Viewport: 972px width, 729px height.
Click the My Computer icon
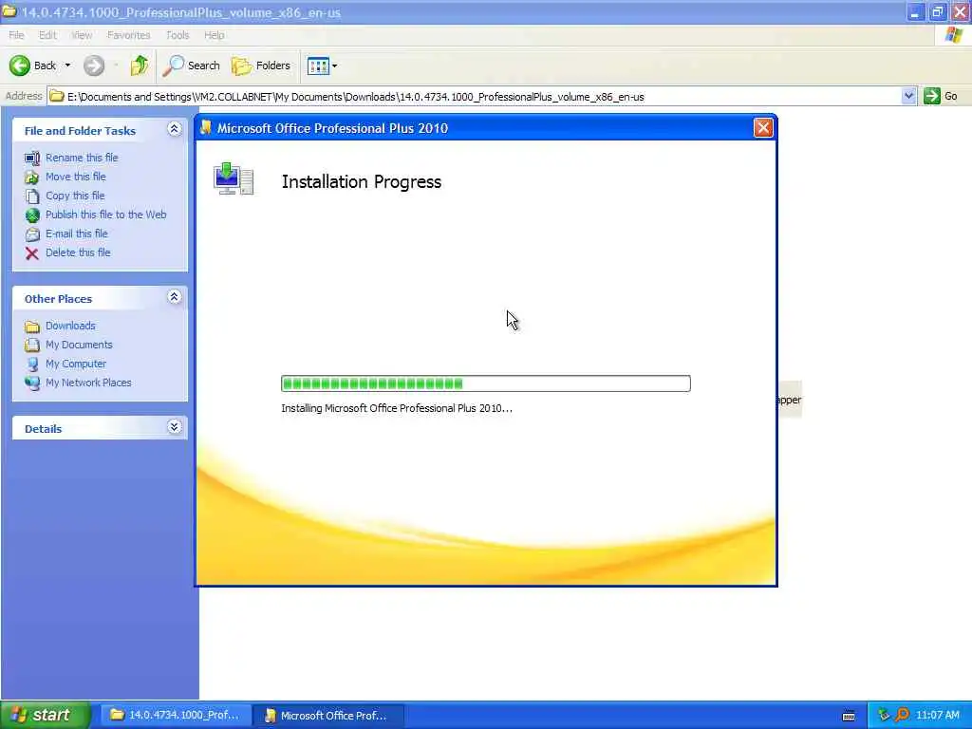[x=32, y=364]
